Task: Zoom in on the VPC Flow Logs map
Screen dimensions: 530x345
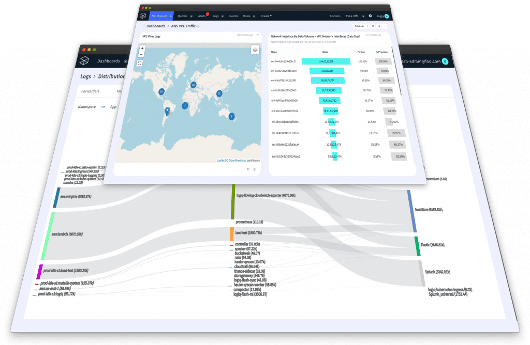Action: click(142, 49)
